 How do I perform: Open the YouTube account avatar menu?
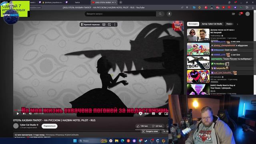click(x=248, y=14)
